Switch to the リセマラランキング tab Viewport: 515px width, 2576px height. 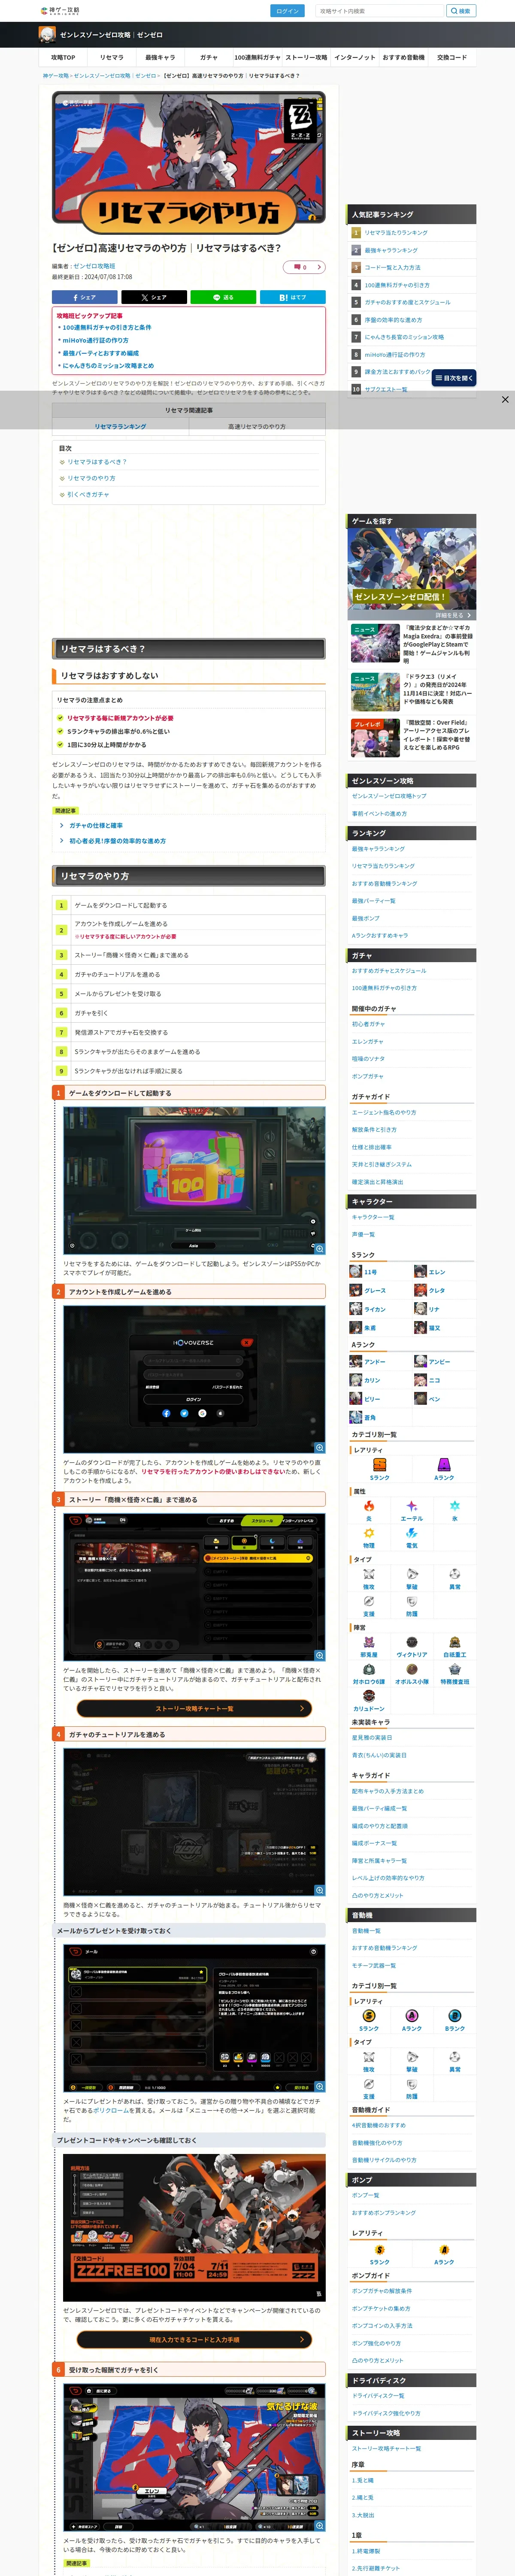[120, 426]
